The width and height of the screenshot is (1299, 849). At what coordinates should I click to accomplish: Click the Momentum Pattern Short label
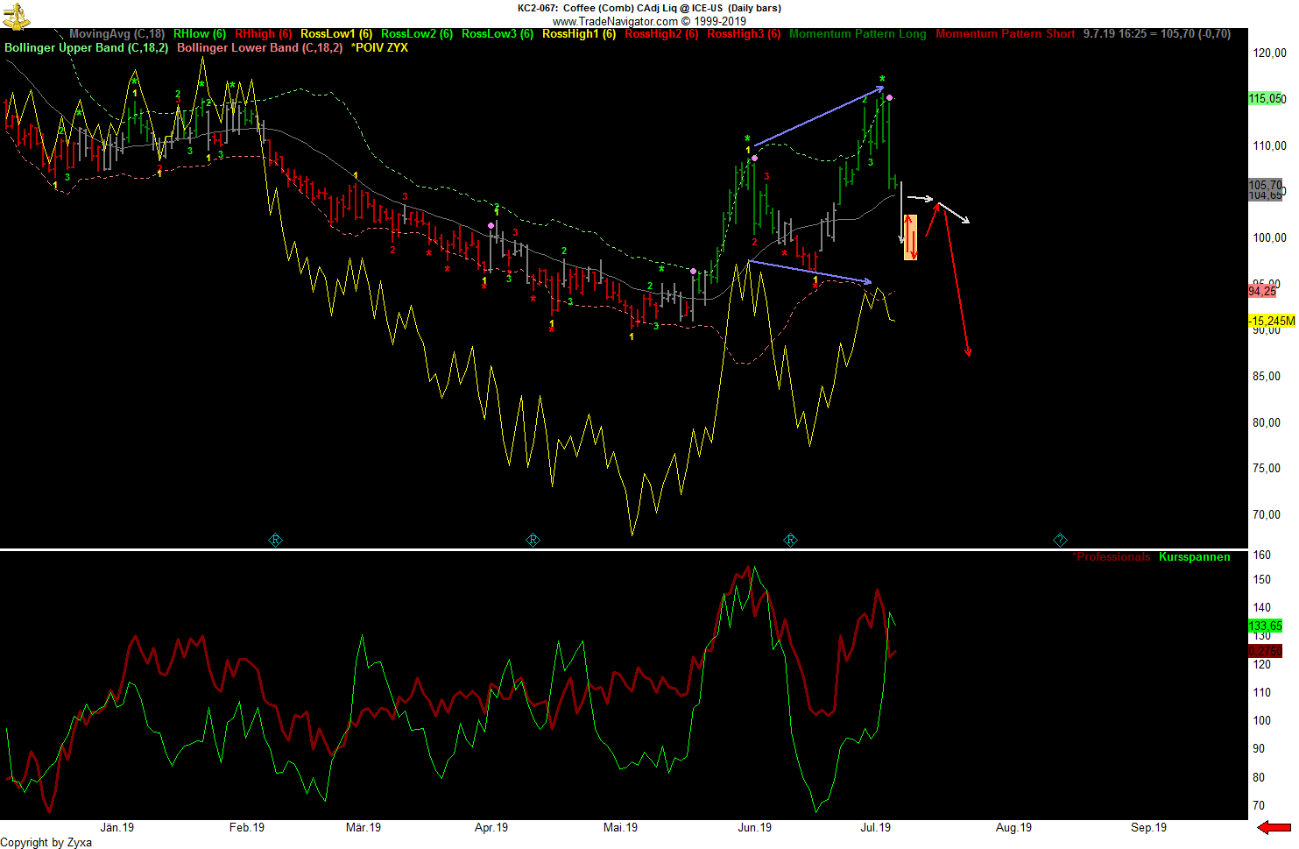pyautogui.click(x=1006, y=34)
